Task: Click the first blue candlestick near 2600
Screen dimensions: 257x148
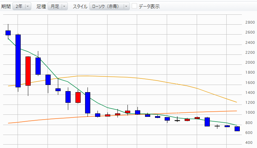Action: 8,33
